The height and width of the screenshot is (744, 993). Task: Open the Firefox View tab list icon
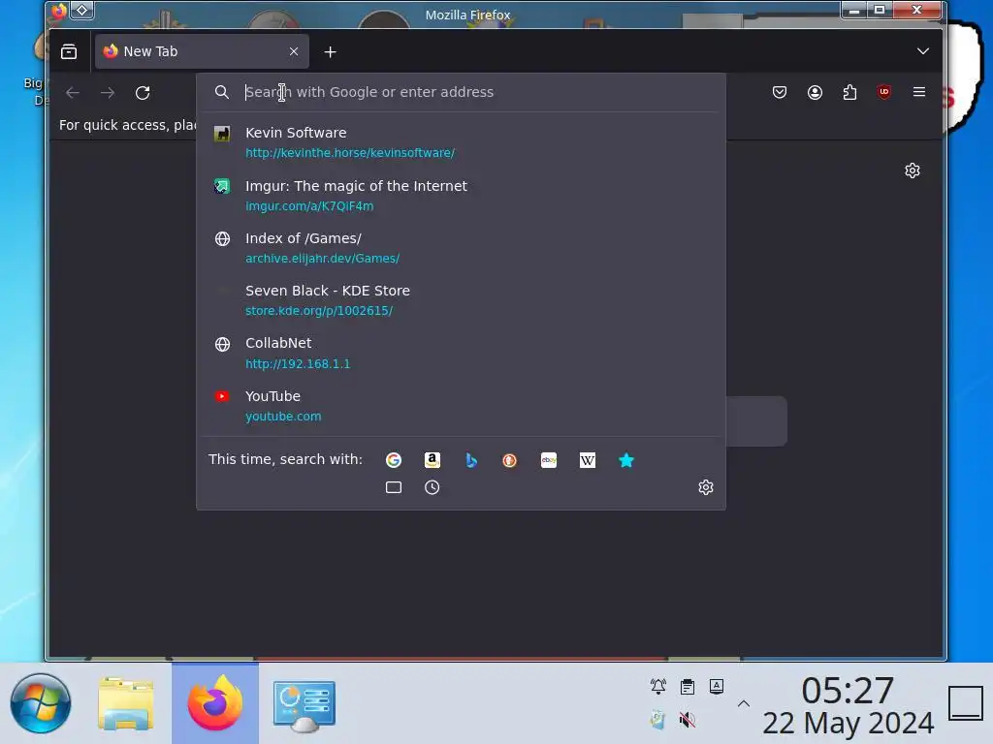pyautogui.click(x=69, y=51)
